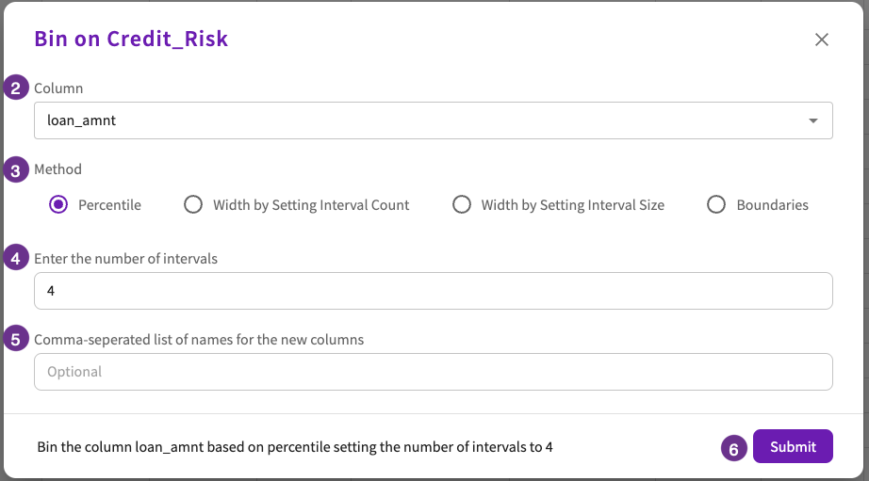
Task: Choose Width by Setting Interval Count method
Action: point(193,205)
